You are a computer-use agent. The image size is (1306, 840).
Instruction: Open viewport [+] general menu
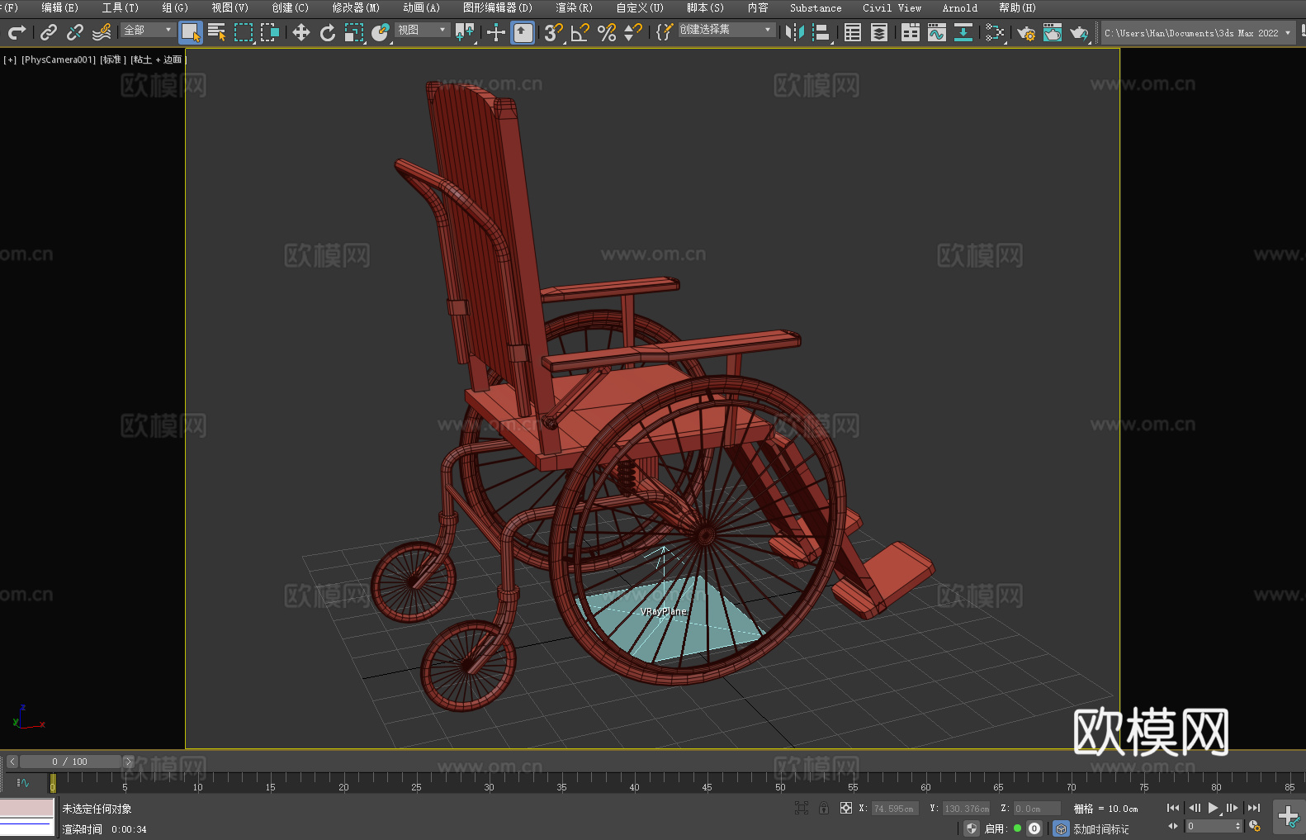click(10, 59)
